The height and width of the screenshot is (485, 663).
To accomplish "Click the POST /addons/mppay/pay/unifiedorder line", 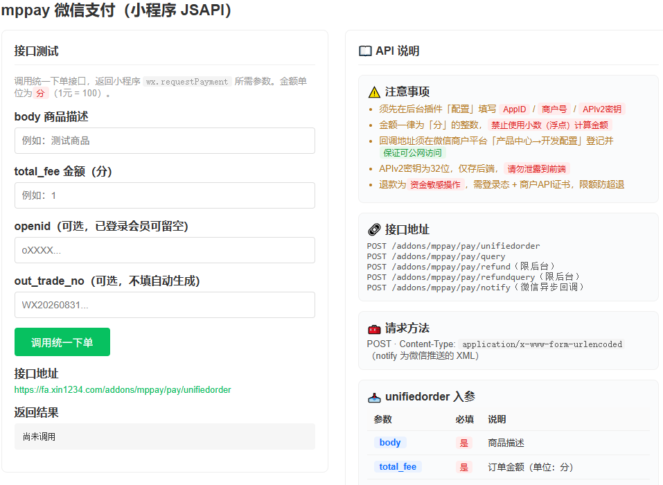I will tap(453, 246).
